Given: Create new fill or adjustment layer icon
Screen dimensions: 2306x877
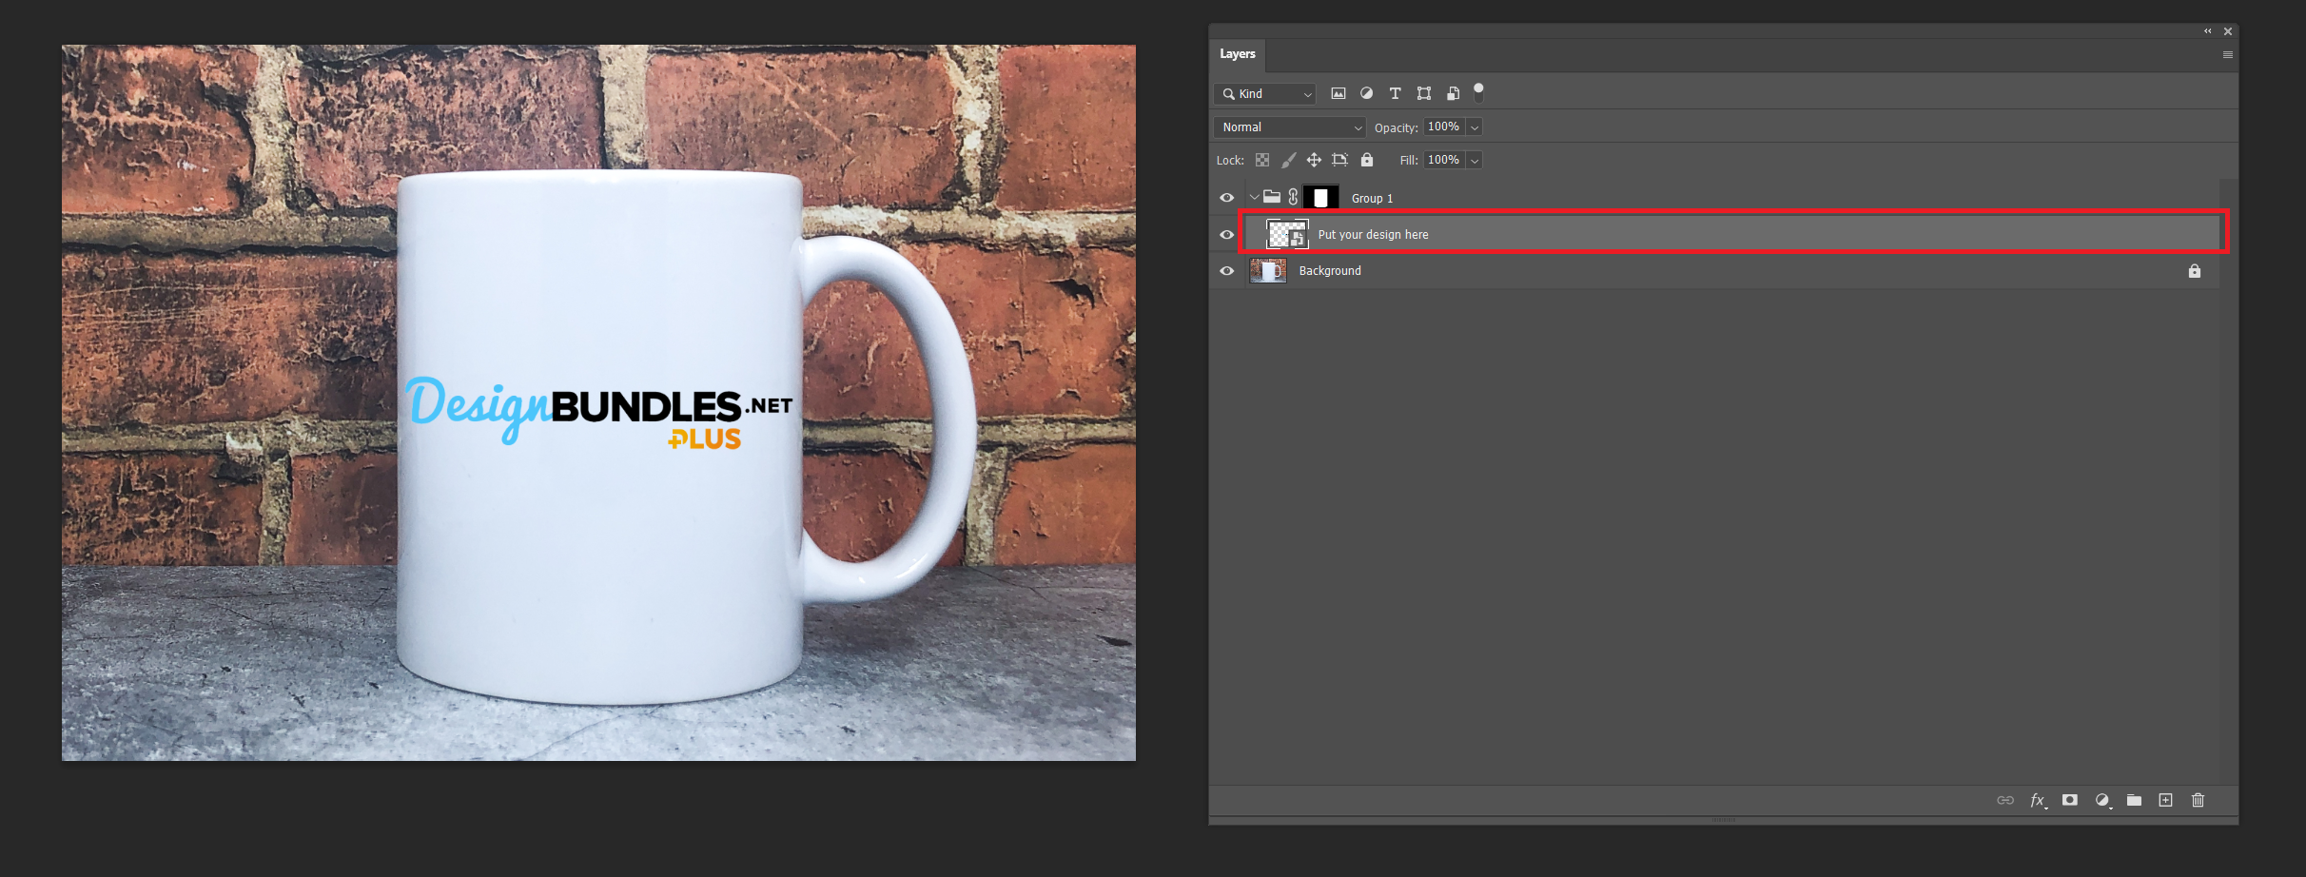Looking at the screenshot, I should pos(2102,800).
